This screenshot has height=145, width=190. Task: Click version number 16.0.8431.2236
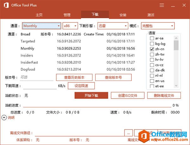click(69, 34)
